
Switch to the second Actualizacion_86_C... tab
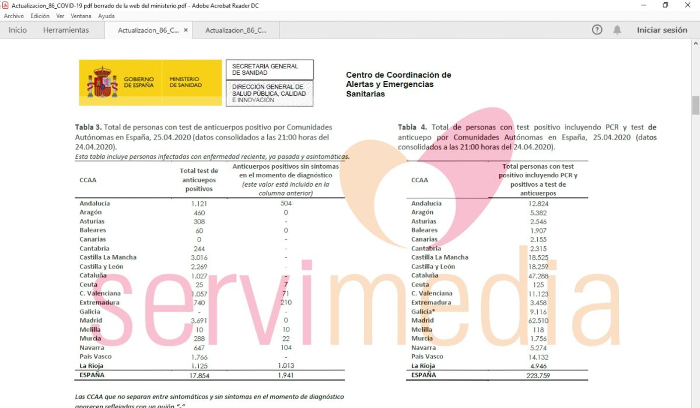[236, 30]
